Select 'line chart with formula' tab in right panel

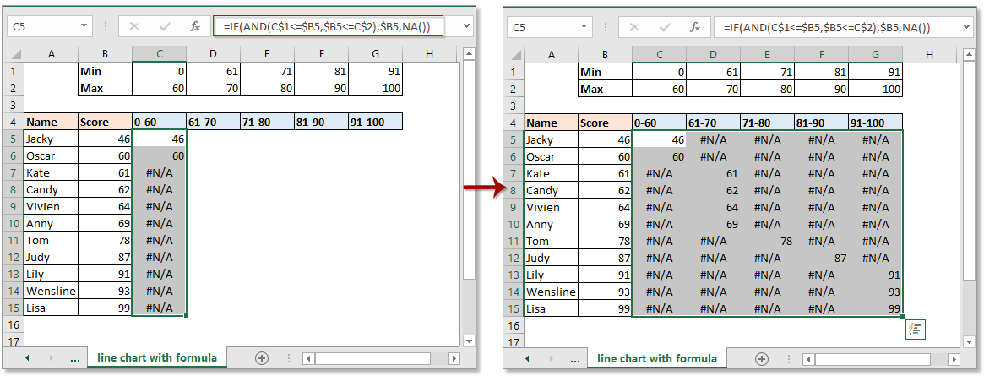coord(656,358)
